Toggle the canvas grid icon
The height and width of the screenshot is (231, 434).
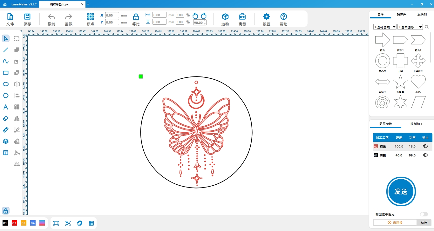tap(91, 223)
